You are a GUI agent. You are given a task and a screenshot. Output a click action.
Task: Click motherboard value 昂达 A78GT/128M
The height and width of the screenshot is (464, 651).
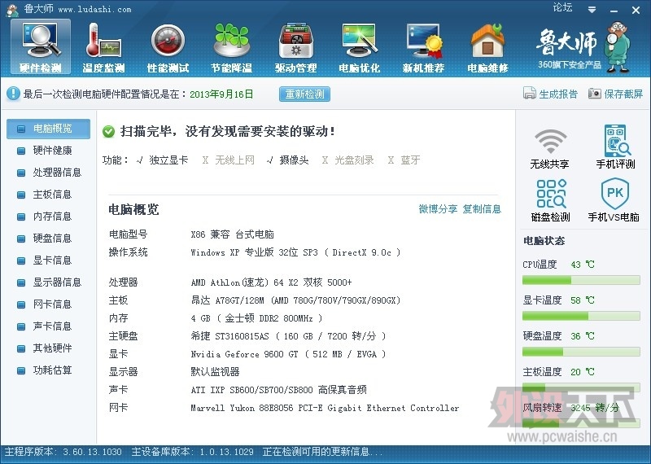coord(295,300)
